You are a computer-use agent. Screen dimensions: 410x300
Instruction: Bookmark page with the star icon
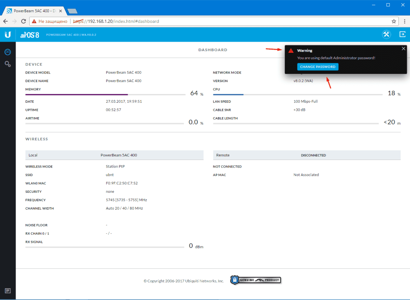394,22
